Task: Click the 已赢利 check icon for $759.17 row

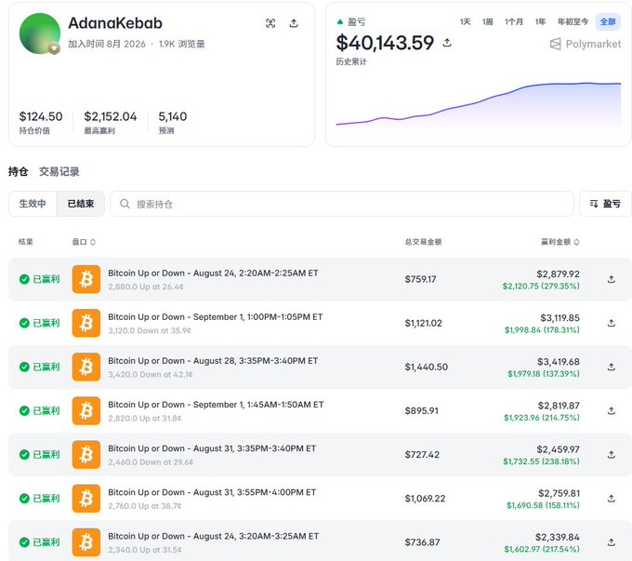Action: click(x=24, y=279)
